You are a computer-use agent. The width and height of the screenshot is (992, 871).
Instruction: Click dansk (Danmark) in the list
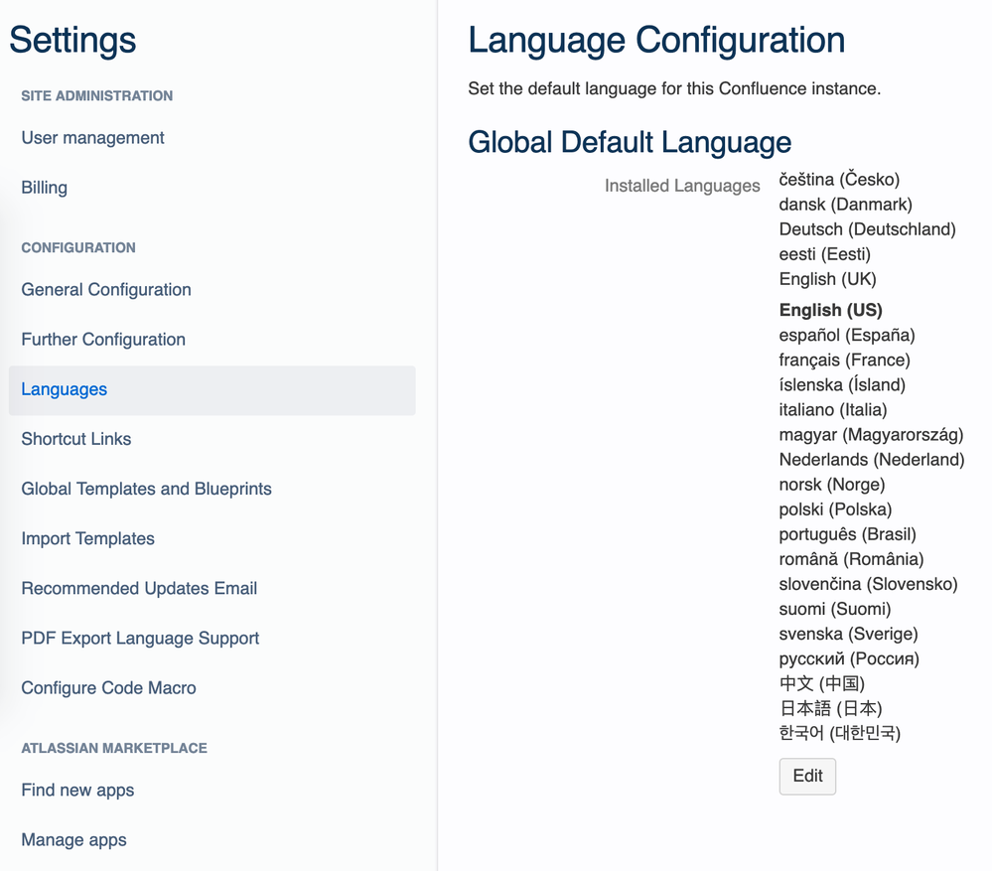coord(846,205)
